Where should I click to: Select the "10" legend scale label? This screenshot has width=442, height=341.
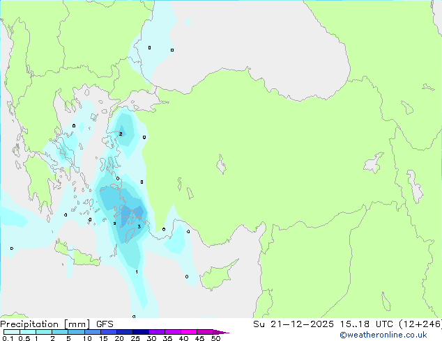click(87, 338)
